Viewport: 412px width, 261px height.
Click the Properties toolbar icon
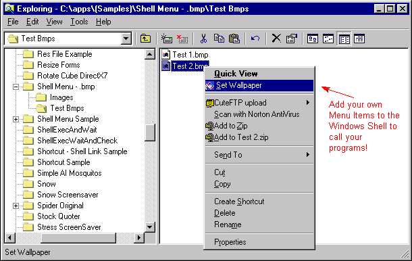click(291, 39)
